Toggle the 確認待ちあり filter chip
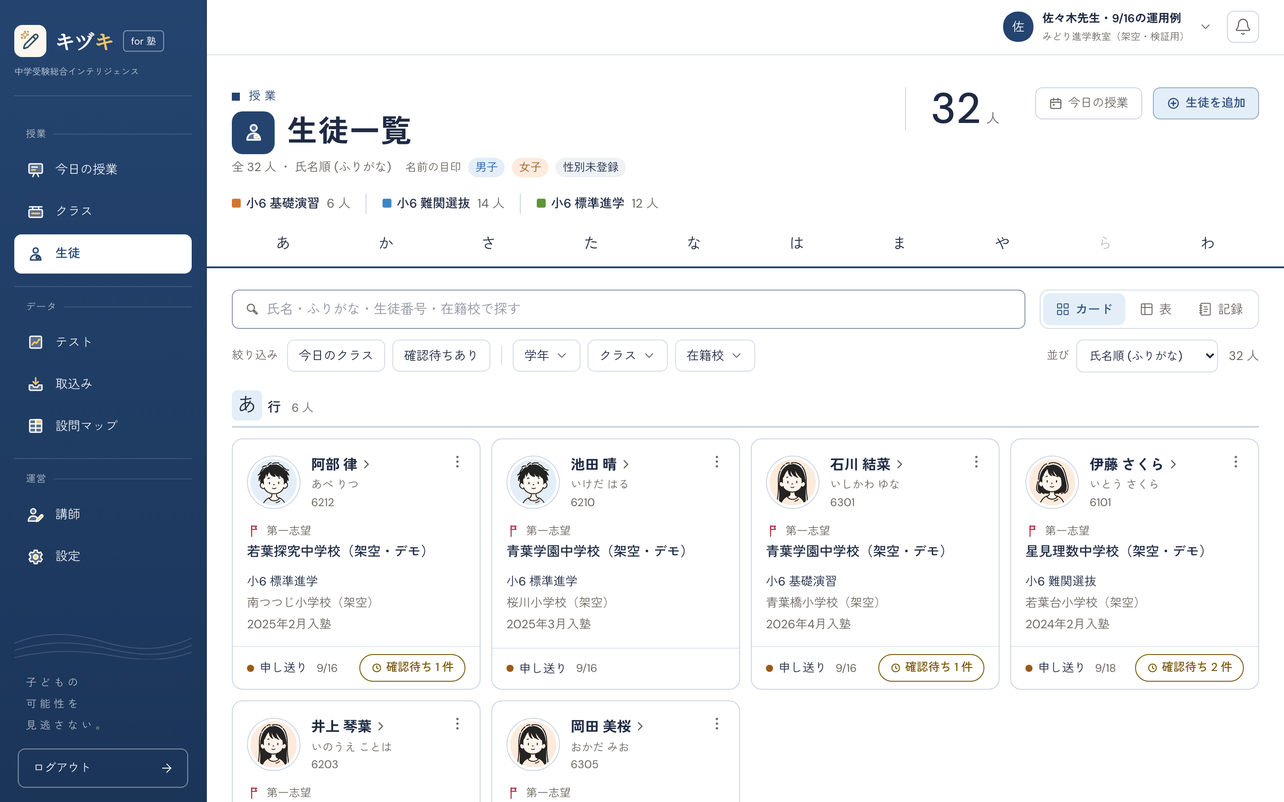 click(441, 356)
